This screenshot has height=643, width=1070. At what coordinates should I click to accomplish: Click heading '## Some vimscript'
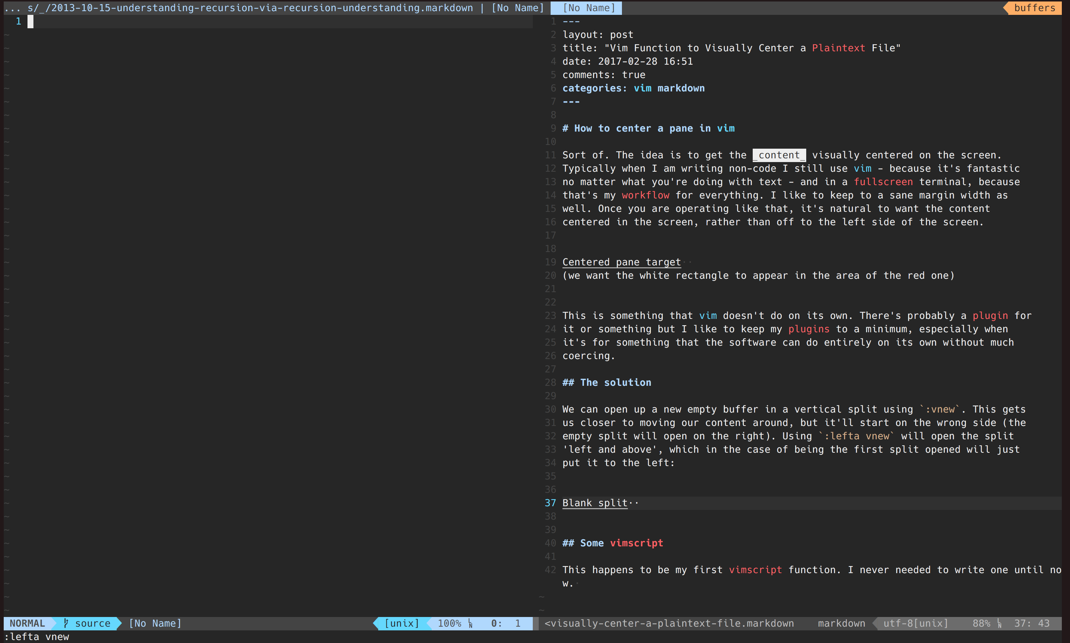pyautogui.click(x=612, y=543)
